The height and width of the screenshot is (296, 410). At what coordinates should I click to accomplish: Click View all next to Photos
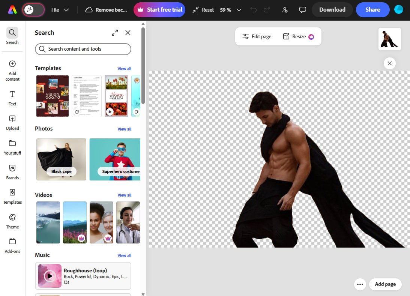click(124, 129)
